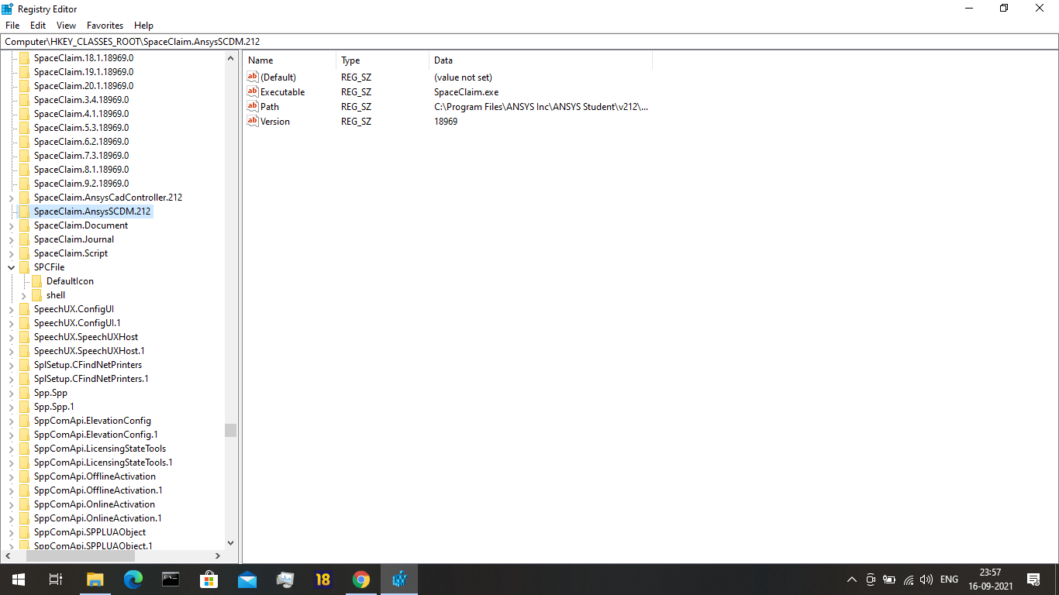
Task: Open the Mail app from the taskbar
Action: pyautogui.click(x=247, y=580)
